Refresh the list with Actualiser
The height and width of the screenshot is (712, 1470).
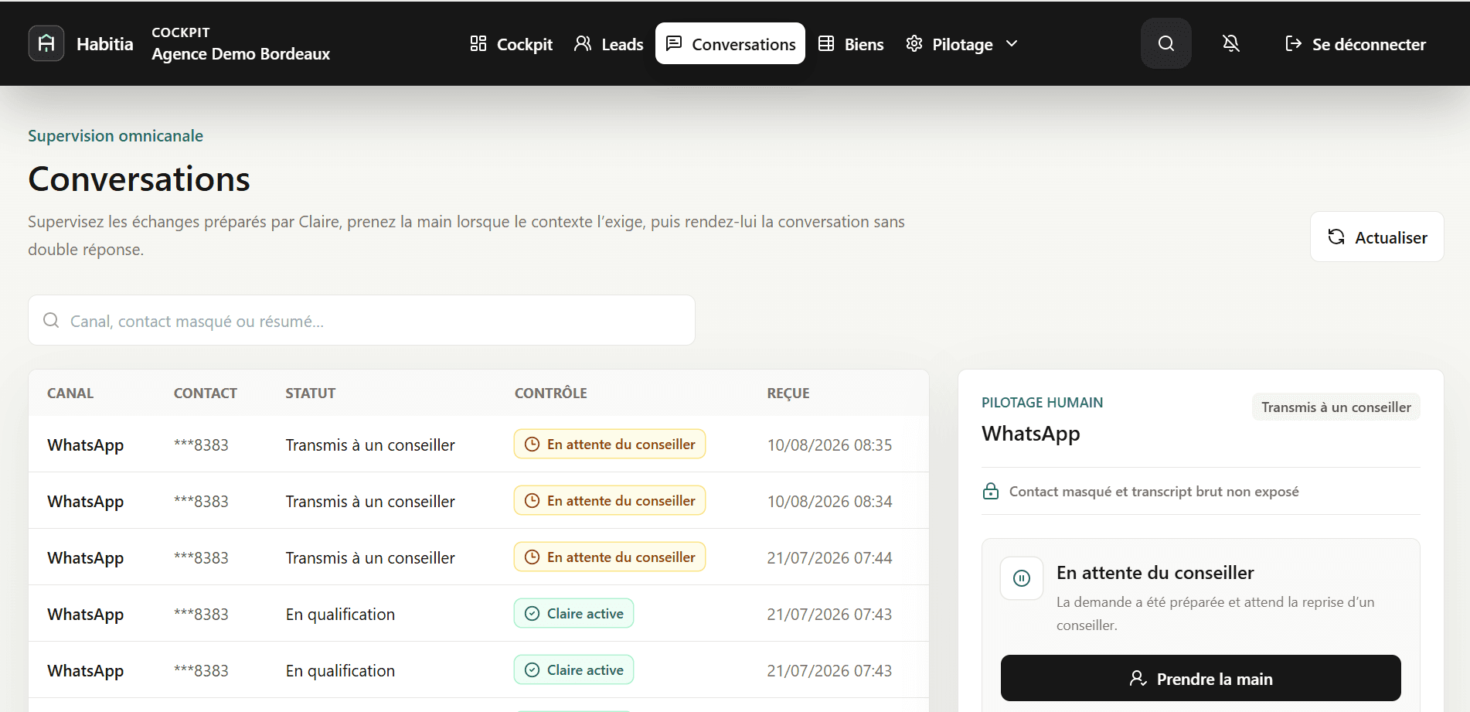1377,237
